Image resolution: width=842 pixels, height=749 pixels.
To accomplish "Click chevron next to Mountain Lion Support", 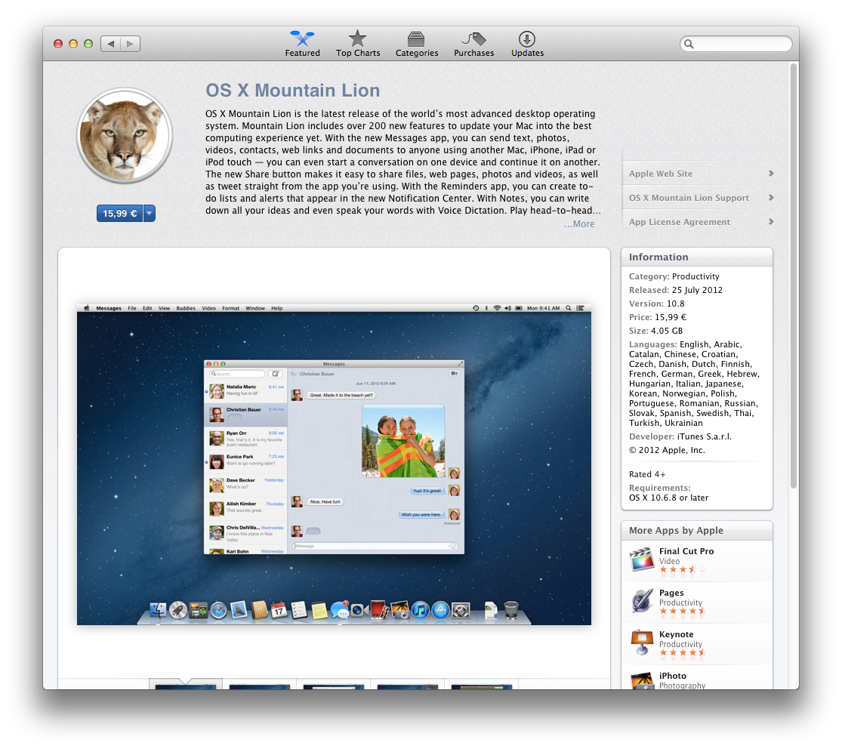I will (x=771, y=197).
